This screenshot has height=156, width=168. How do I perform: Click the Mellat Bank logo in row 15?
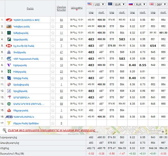[9, 110]
